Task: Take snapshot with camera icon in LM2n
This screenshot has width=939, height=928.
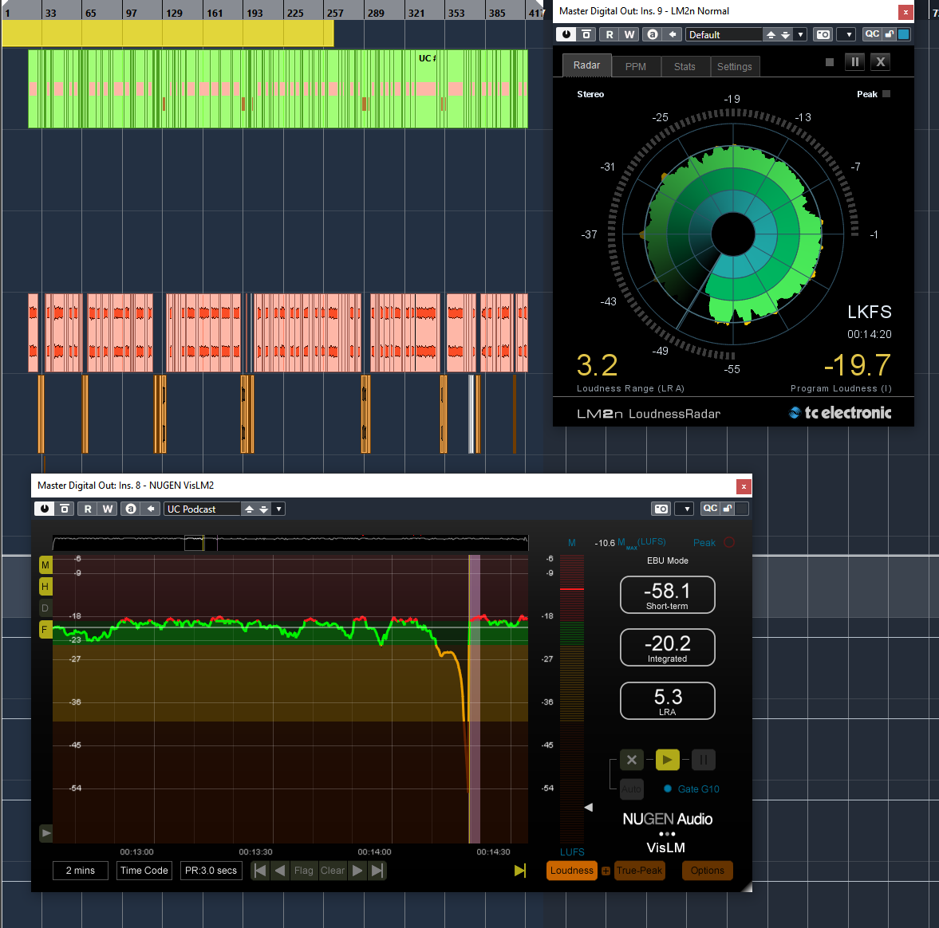Action: (x=823, y=35)
